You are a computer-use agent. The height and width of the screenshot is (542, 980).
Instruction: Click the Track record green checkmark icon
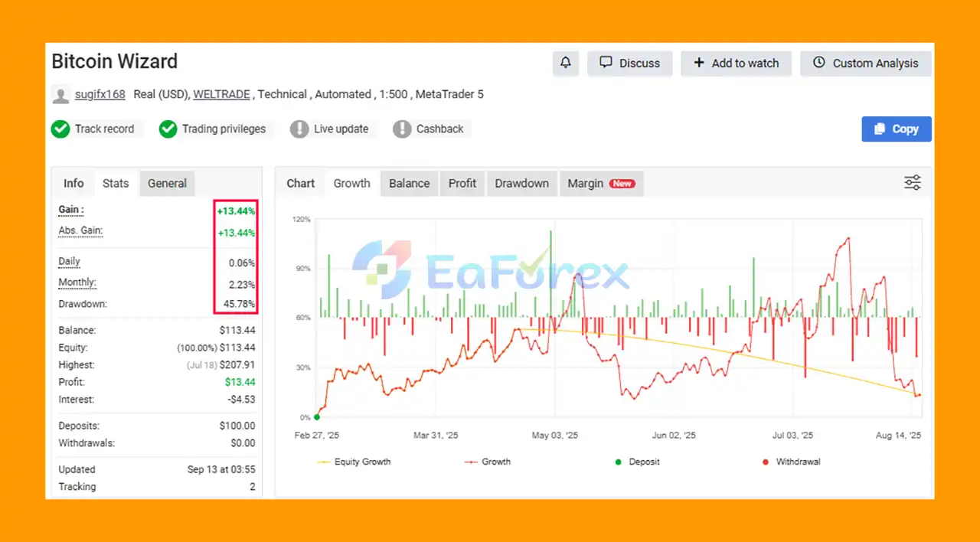[x=60, y=129]
